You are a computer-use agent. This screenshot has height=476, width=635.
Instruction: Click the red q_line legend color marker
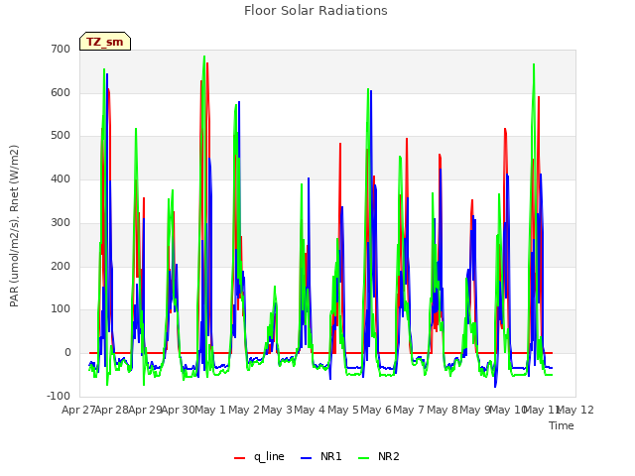[239, 458]
